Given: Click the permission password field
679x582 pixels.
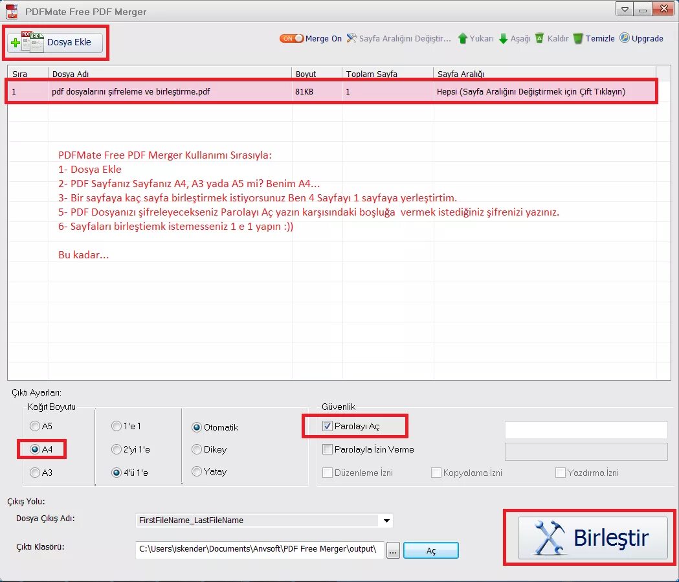Looking at the screenshot, I should (586, 452).
